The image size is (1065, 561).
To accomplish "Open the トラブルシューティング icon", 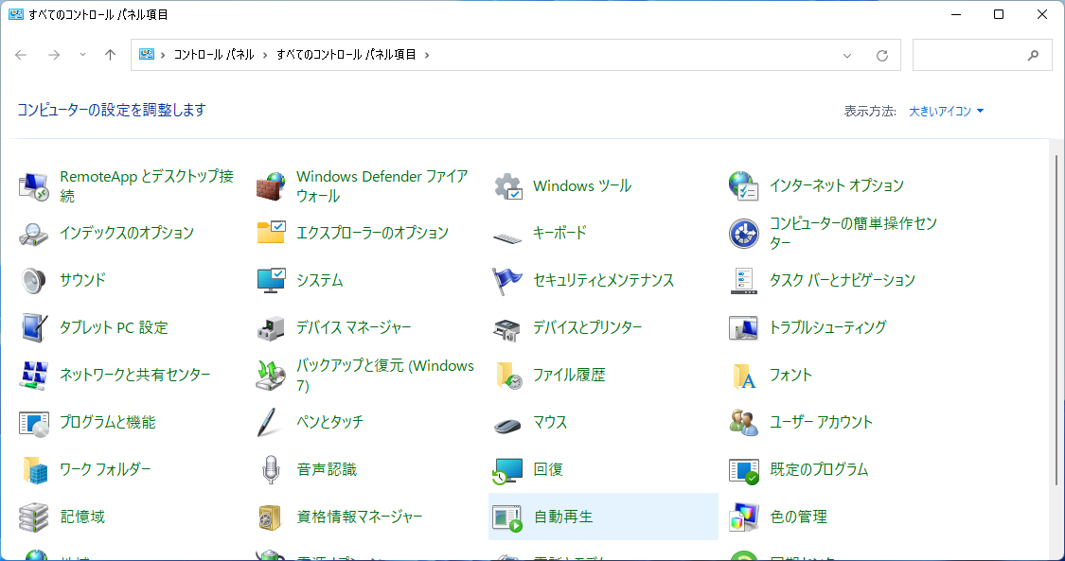I will tap(744, 327).
